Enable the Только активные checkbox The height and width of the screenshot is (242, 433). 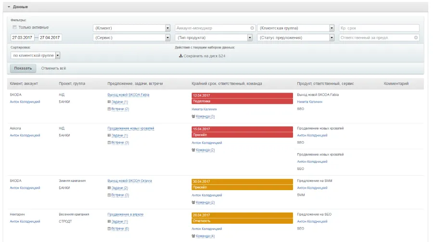click(14, 27)
